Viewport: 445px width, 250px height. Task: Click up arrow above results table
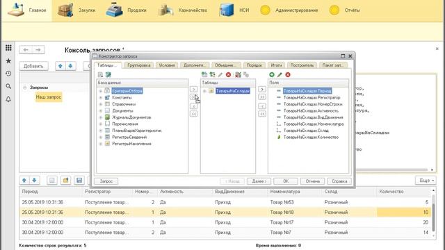[24, 181]
